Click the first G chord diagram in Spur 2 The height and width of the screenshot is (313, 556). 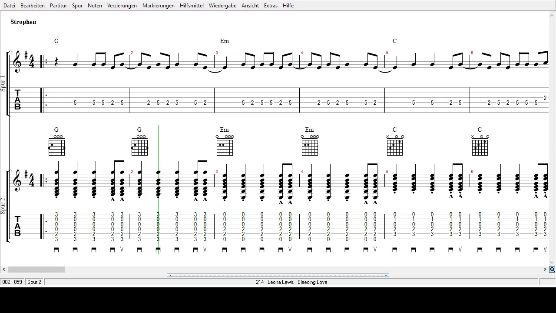[56, 146]
